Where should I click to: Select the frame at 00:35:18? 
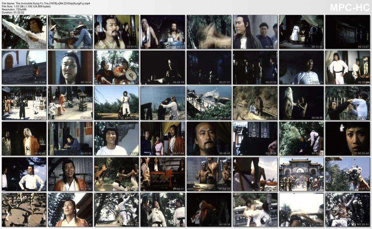(209, 103)
